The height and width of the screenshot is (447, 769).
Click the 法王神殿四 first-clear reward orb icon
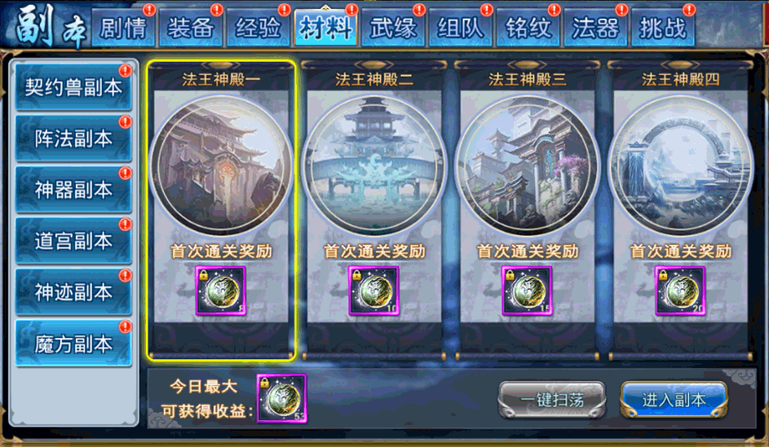[680, 291]
